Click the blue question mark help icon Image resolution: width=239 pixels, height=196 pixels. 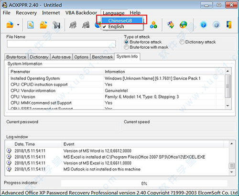[204, 25]
